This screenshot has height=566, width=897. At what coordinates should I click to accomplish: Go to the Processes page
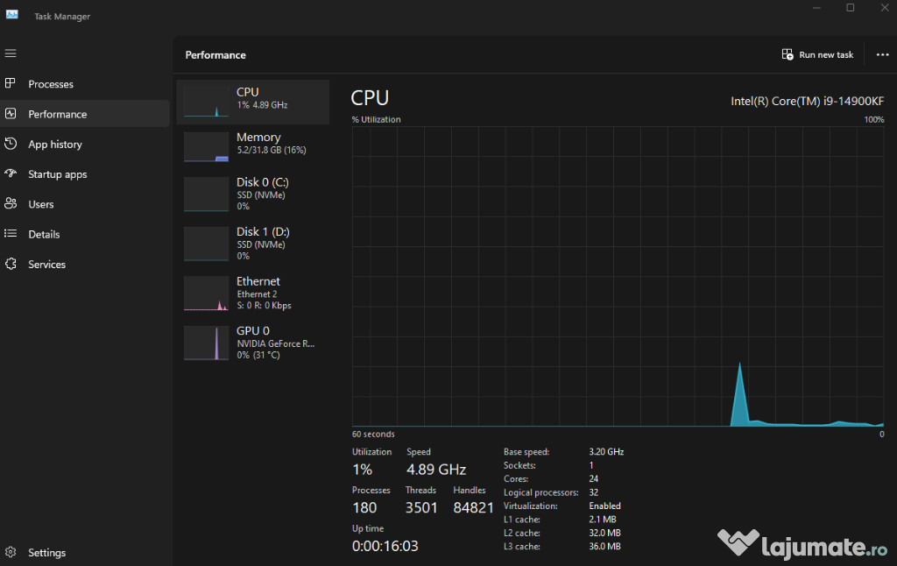tap(51, 84)
